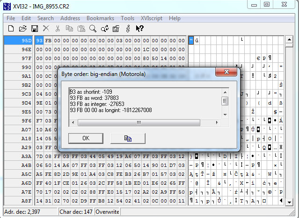Open the Tools menu

(x=127, y=18)
